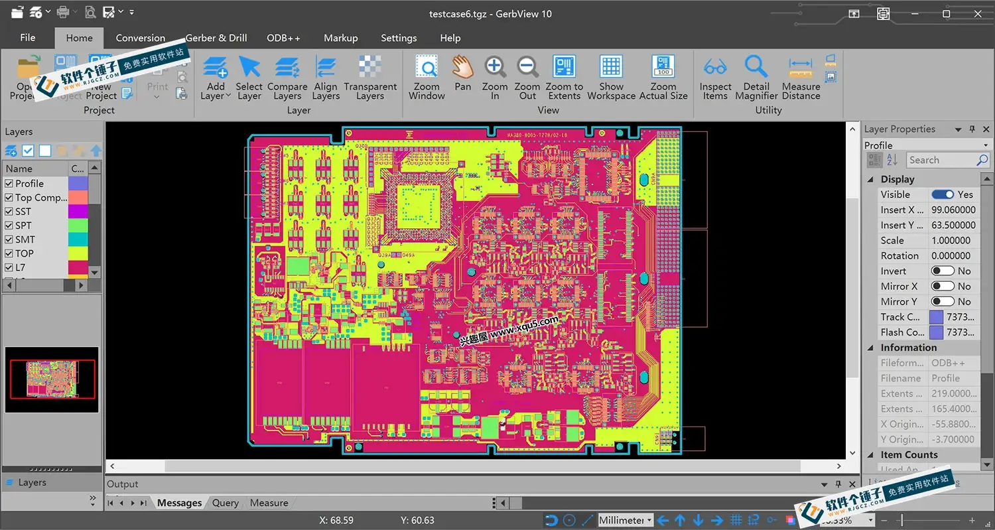Click the capture image region icon in Utility
The height and width of the screenshot is (530, 995).
point(831,78)
